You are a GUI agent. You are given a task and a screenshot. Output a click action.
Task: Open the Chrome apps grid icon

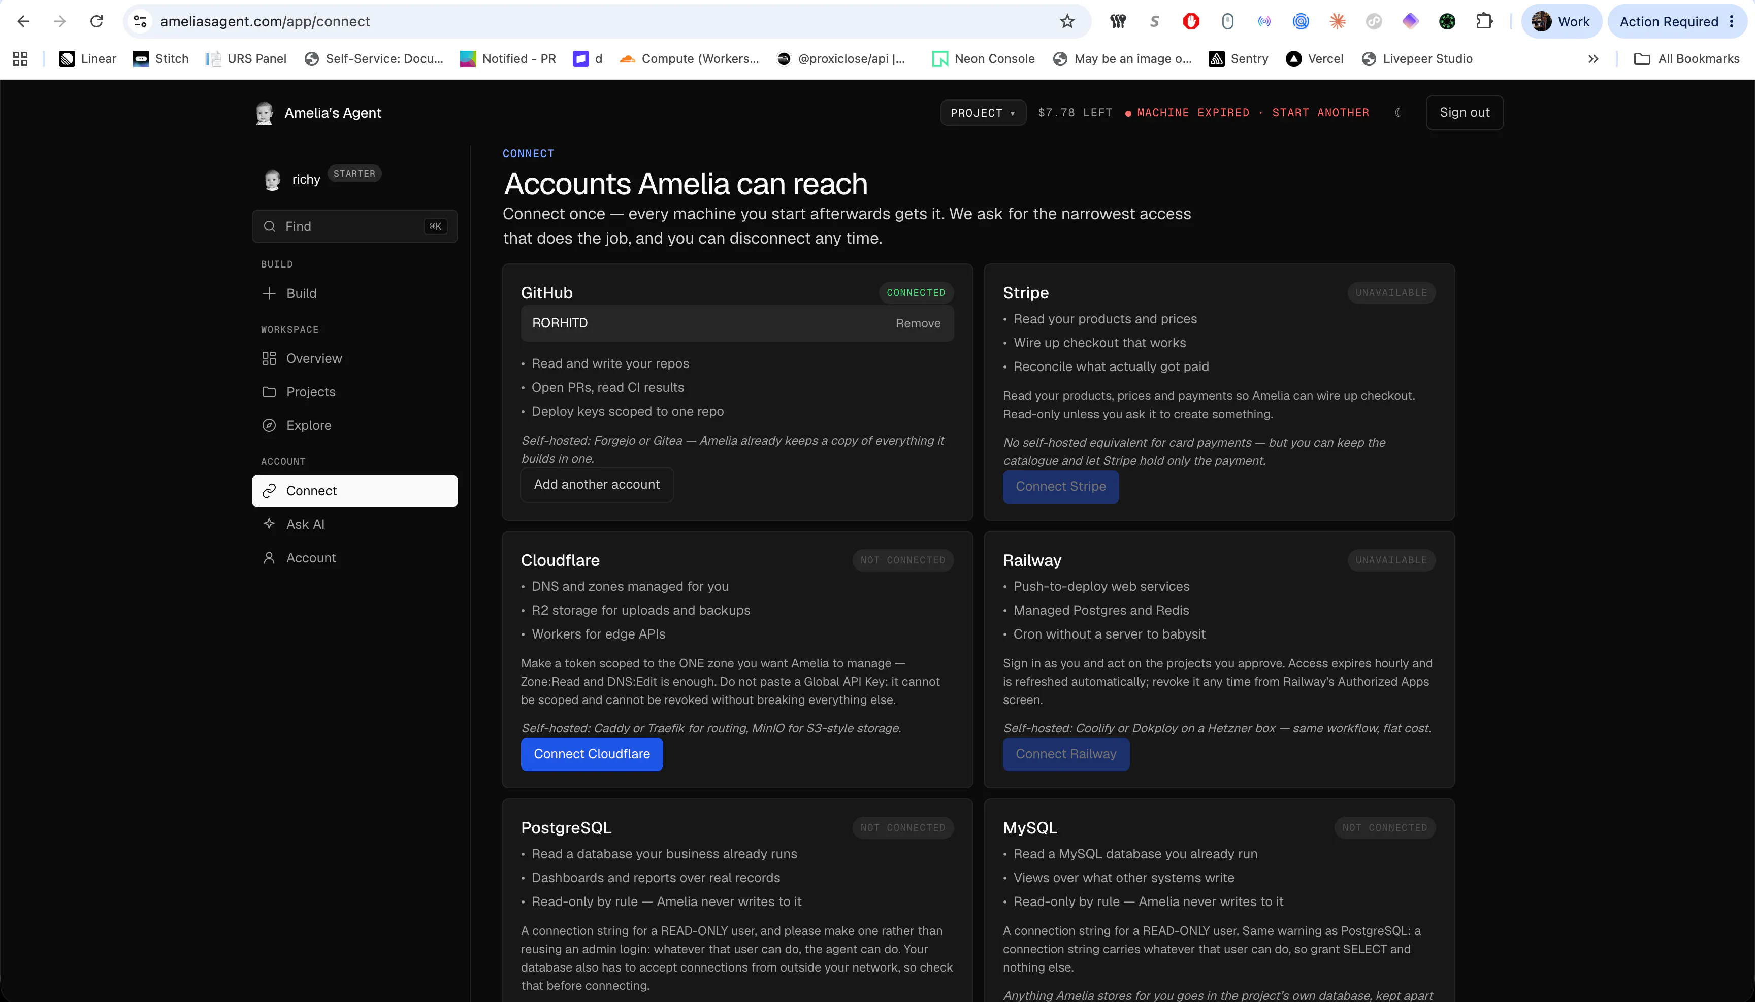pyautogui.click(x=21, y=59)
